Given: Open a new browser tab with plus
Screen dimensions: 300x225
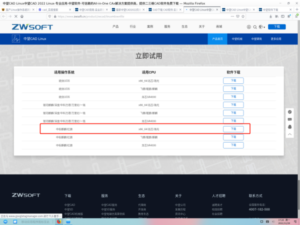Looking at the screenshot, I should [x=297, y=9].
